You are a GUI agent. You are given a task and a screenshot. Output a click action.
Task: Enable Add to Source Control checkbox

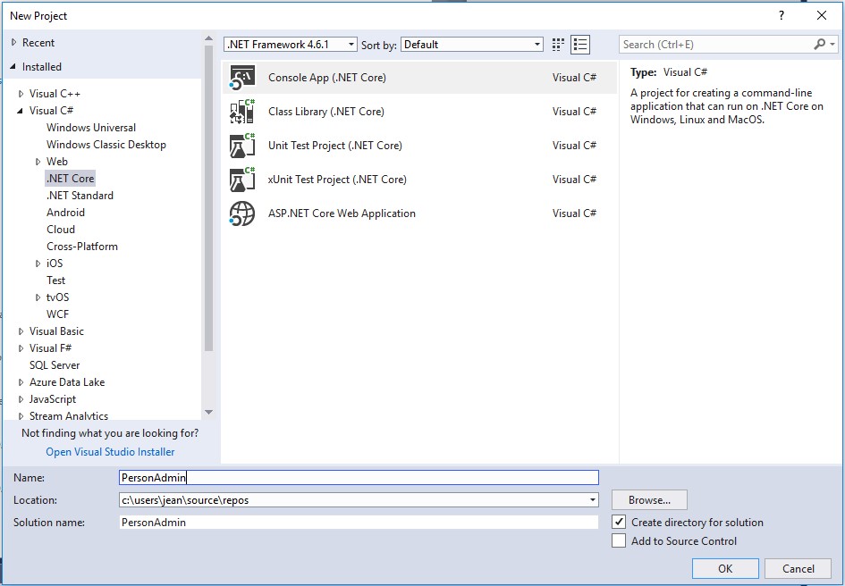pyautogui.click(x=619, y=540)
